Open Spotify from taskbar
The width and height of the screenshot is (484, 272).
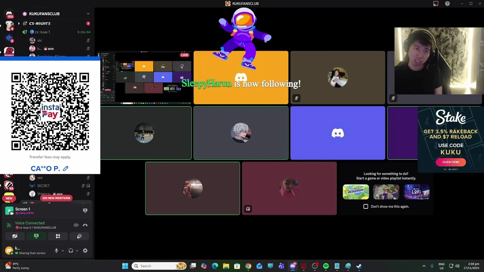(x=326, y=266)
